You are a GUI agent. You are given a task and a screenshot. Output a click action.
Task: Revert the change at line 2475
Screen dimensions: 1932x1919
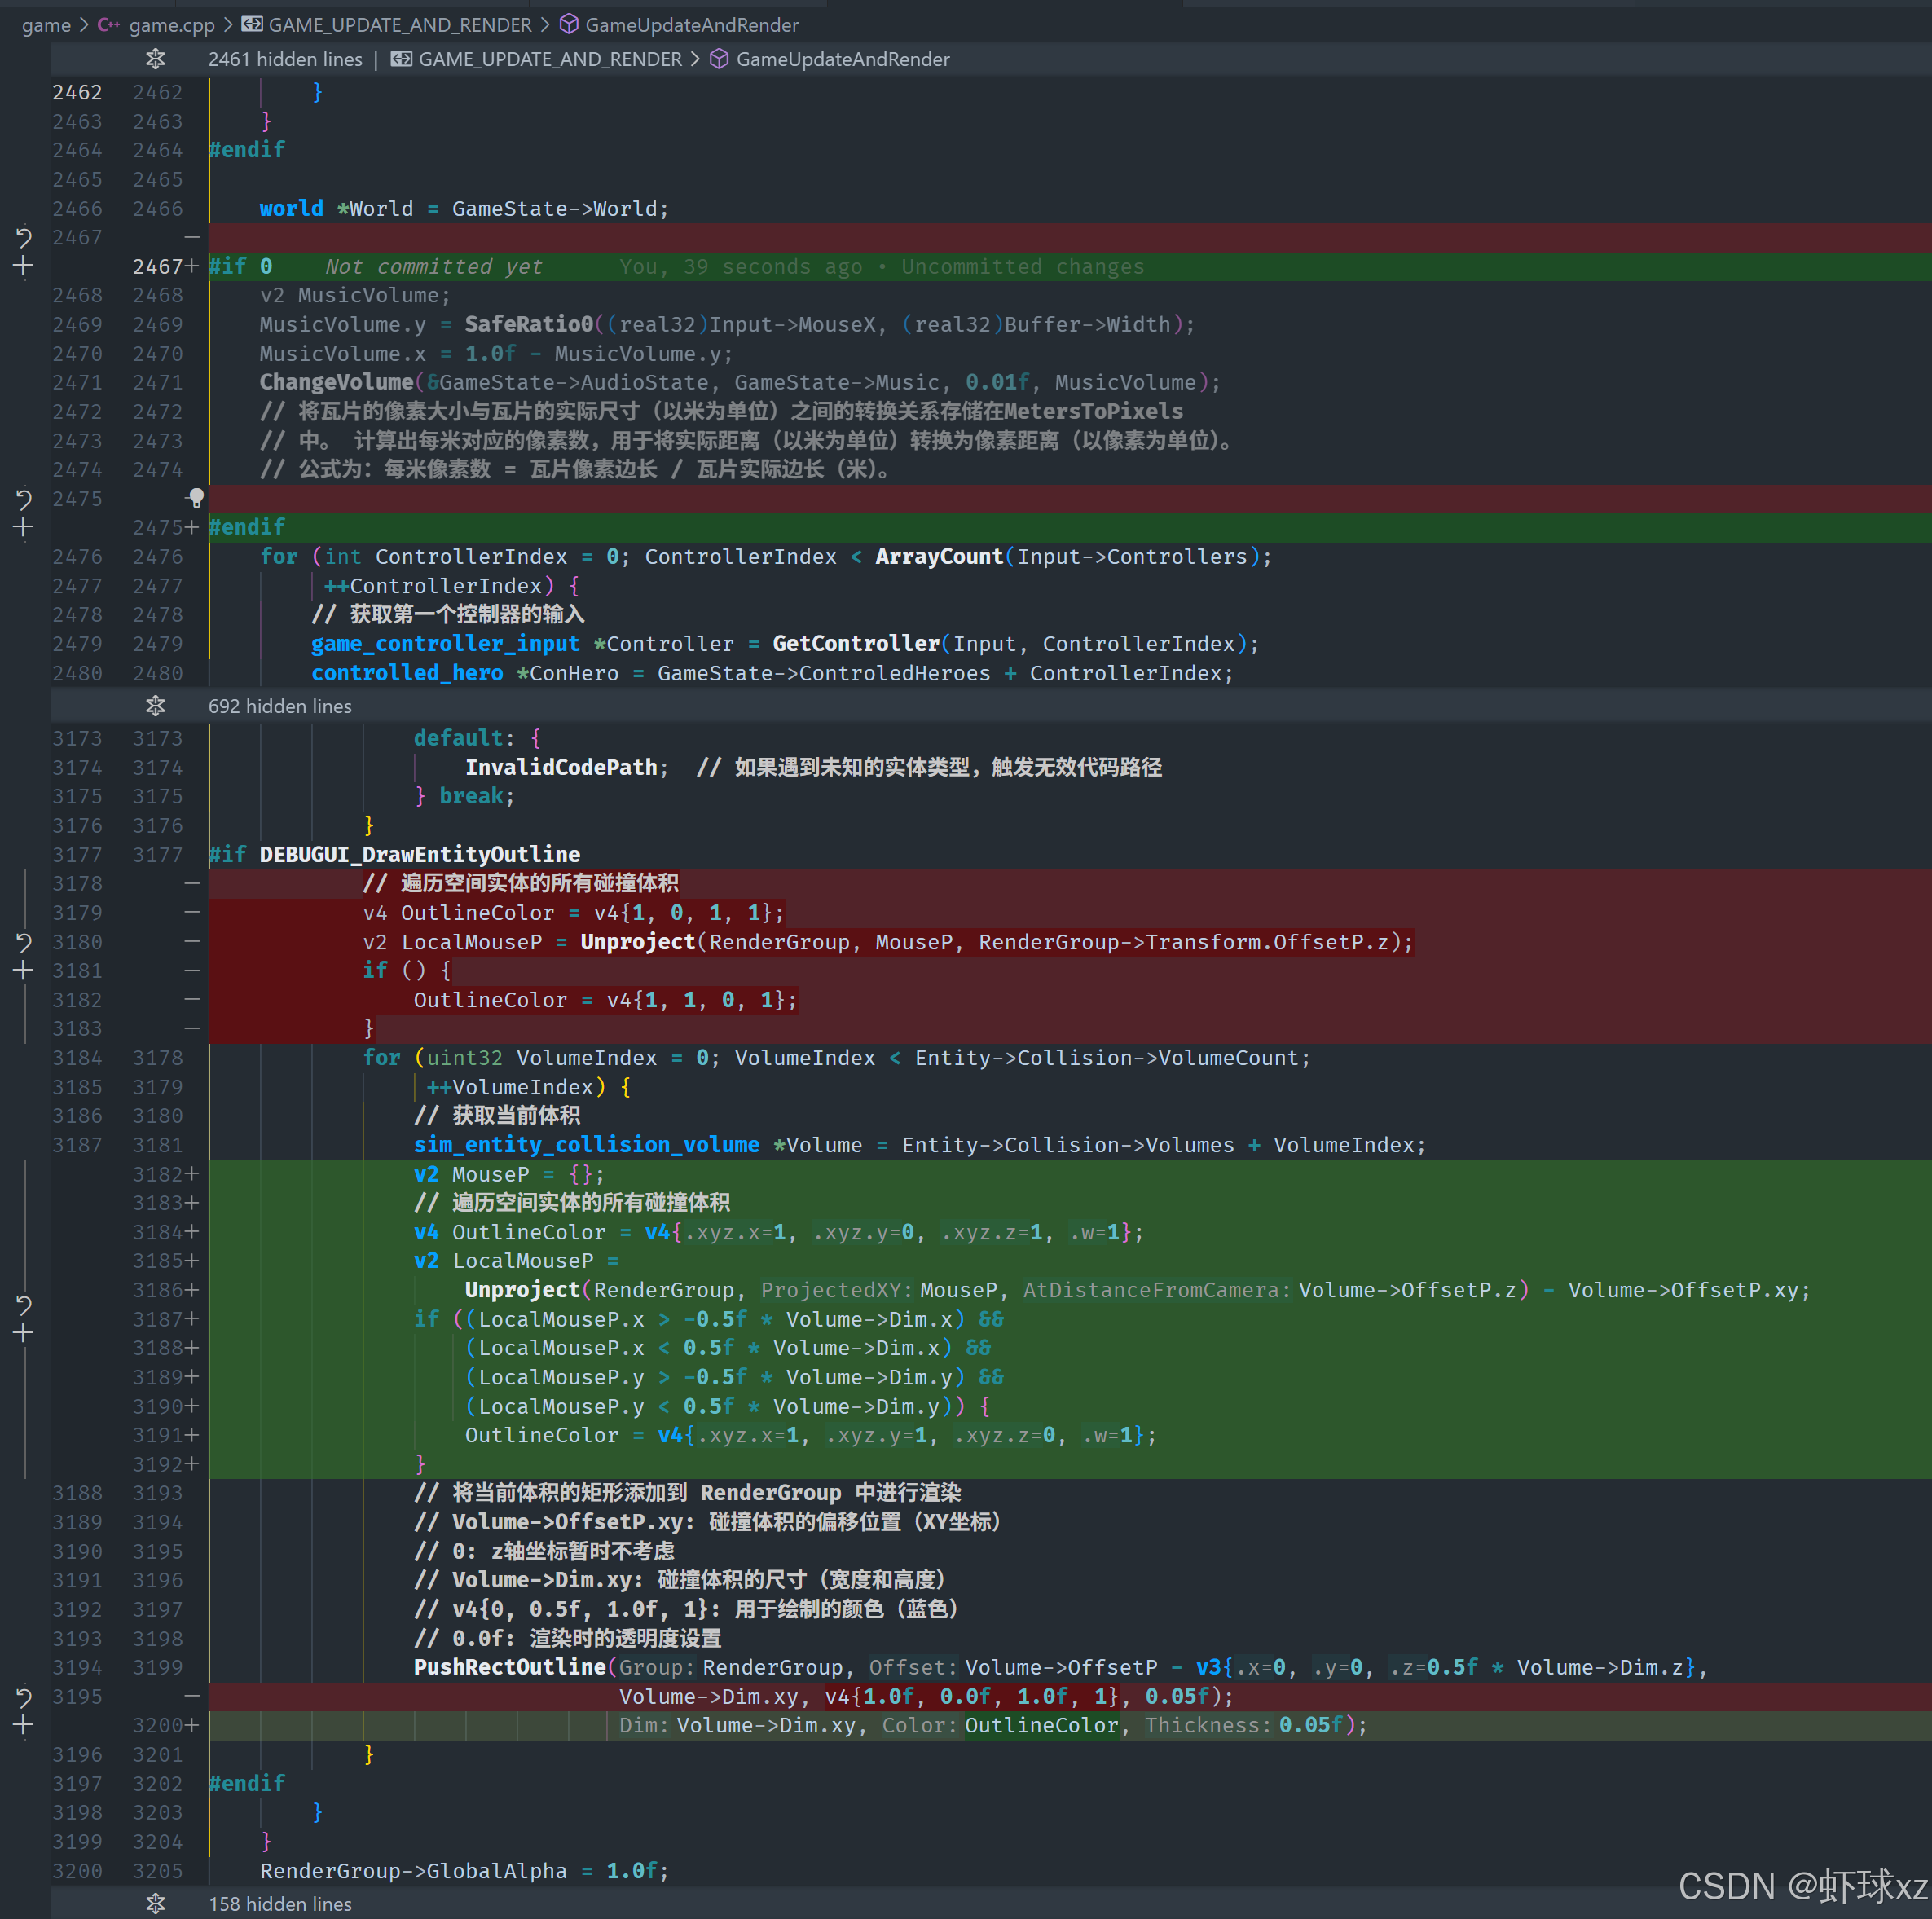tap(24, 499)
